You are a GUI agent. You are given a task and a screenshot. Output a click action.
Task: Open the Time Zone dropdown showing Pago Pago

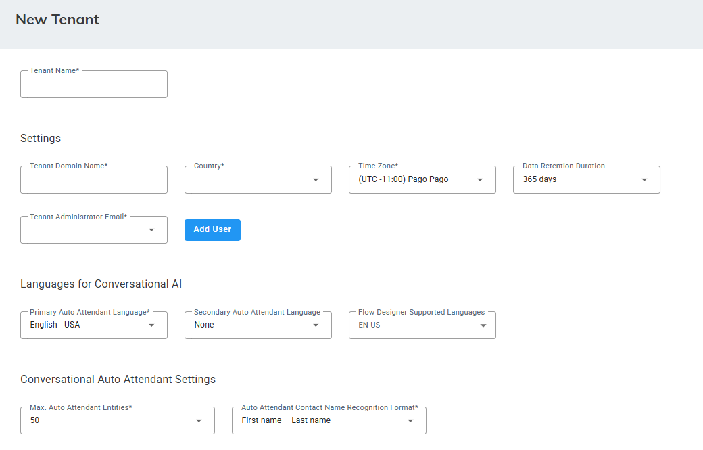[x=412, y=180]
